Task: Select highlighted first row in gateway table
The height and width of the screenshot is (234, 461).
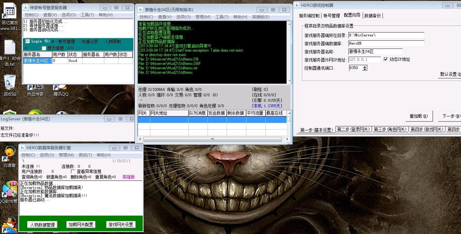Action: [212, 119]
